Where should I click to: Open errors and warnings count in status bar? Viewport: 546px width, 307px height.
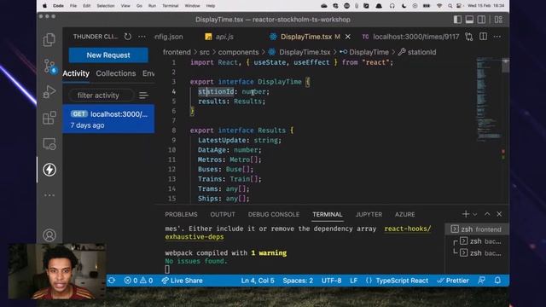click(x=138, y=281)
